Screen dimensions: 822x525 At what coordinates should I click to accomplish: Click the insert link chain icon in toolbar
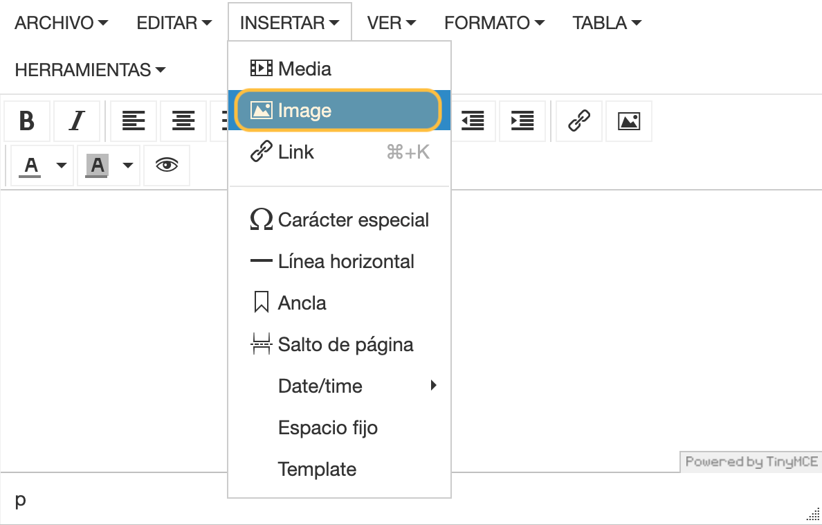(578, 121)
